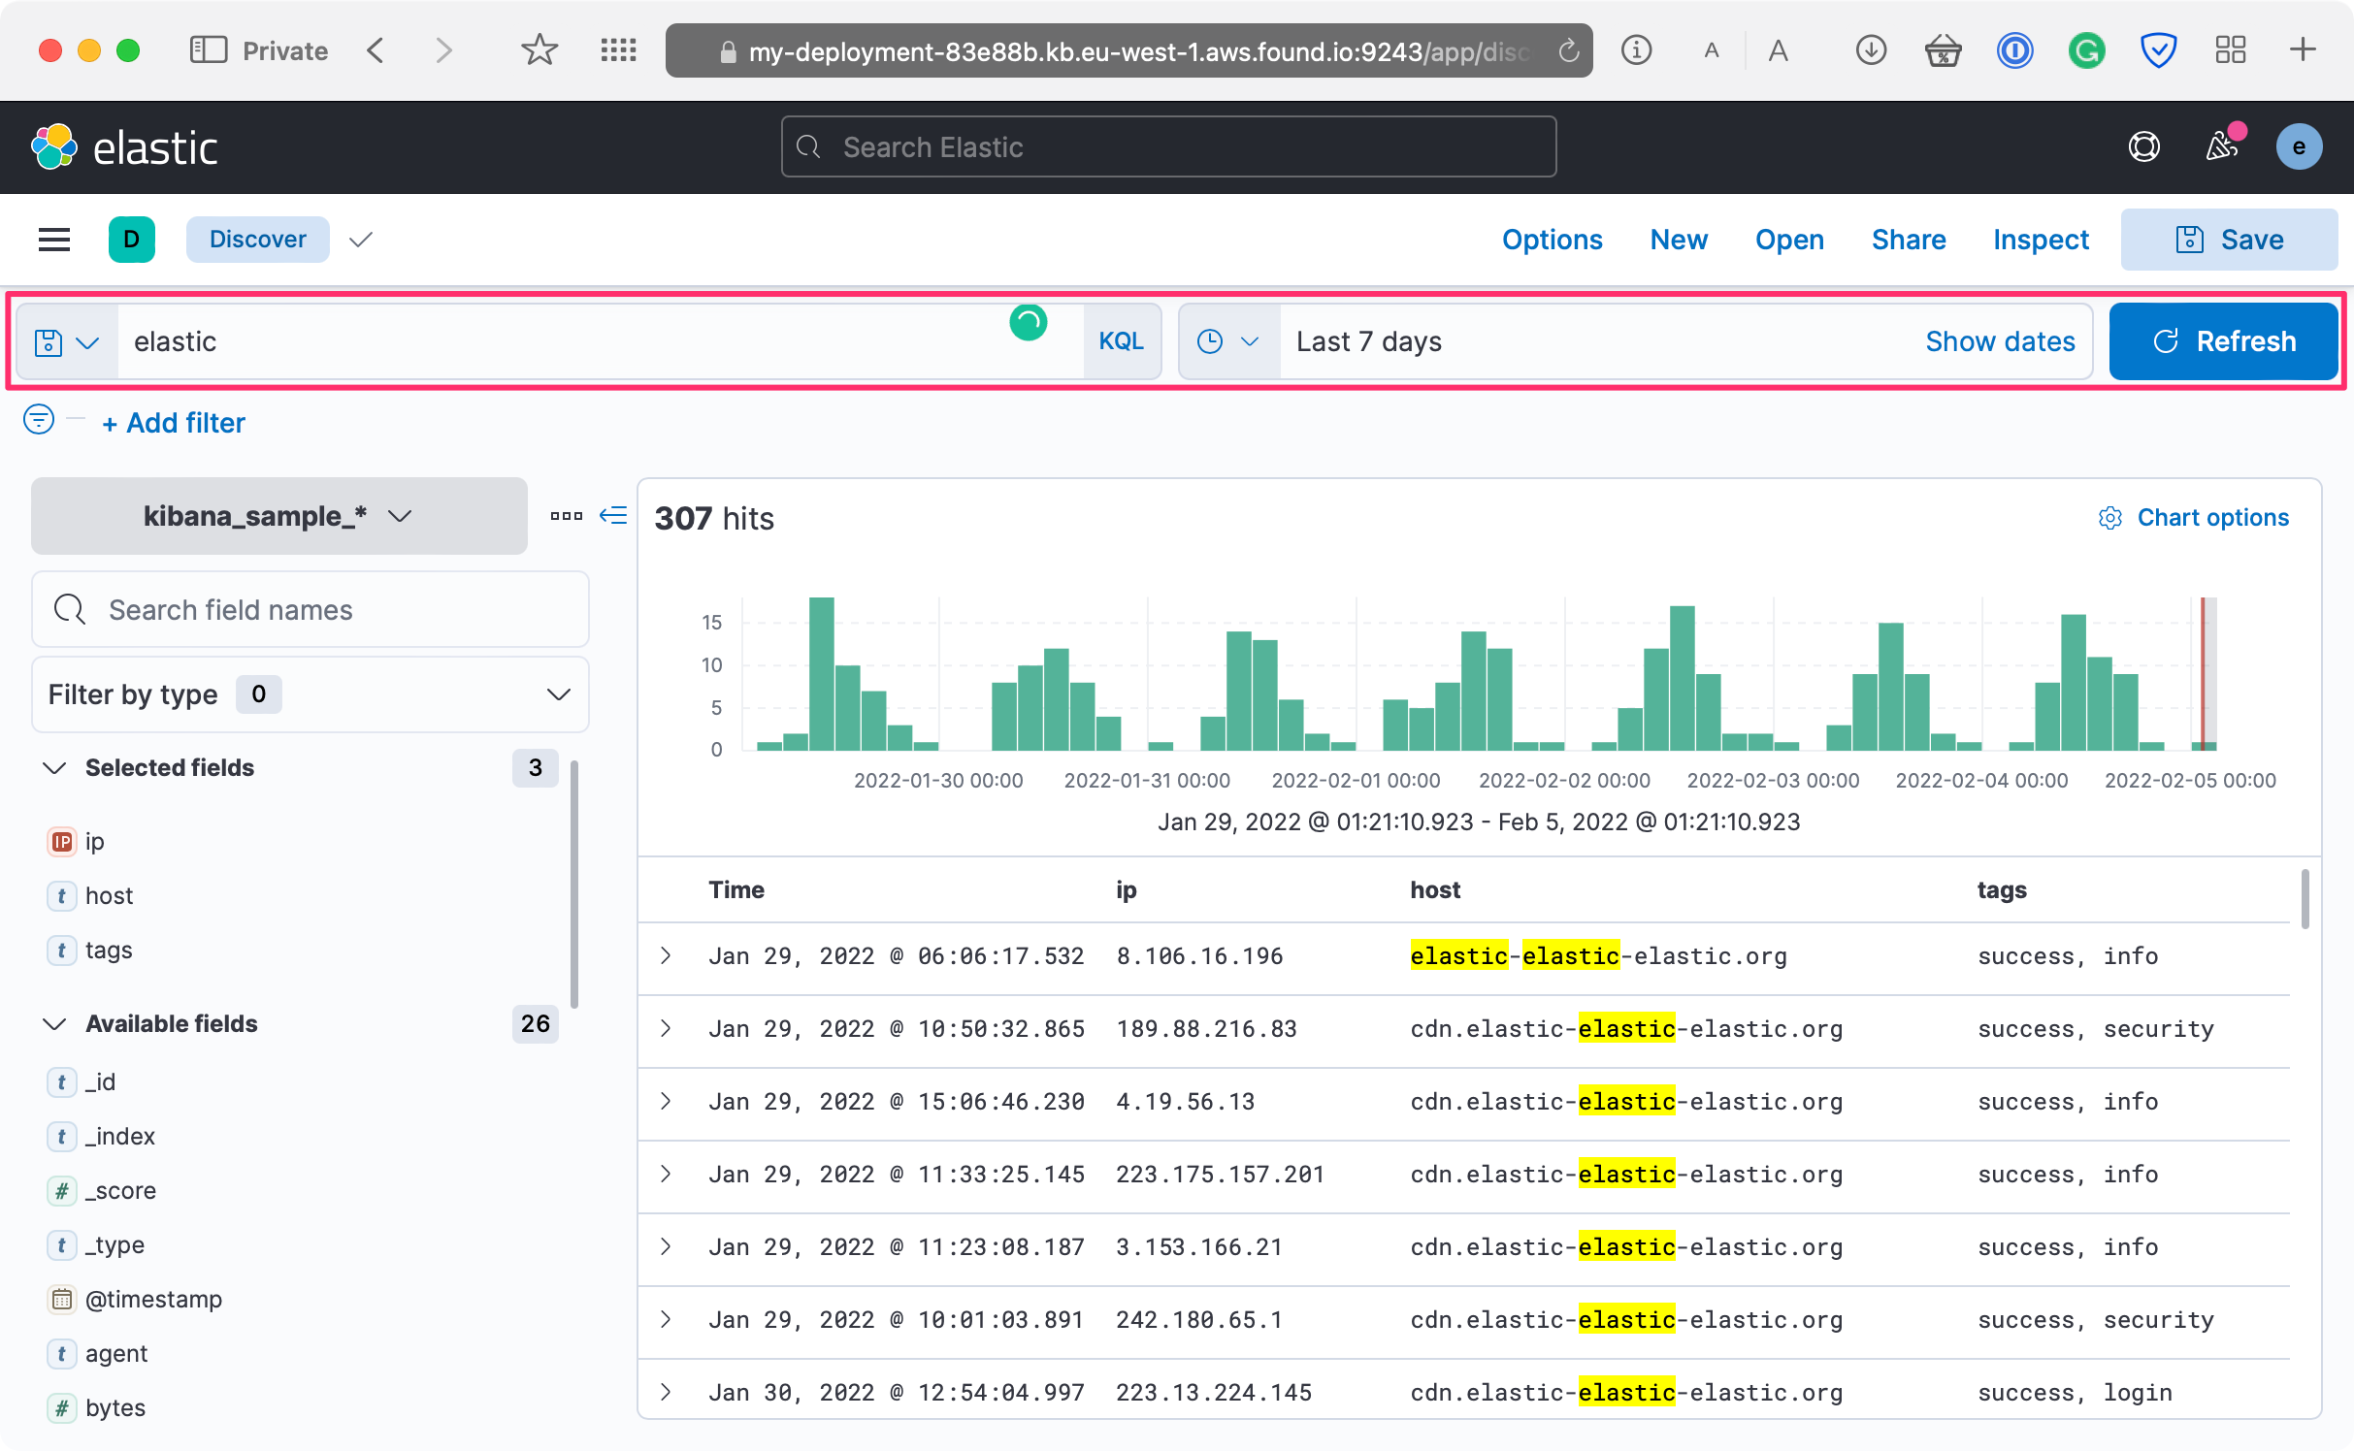Click the change filters circle icon
The image size is (2354, 1451).
tap(39, 420)
